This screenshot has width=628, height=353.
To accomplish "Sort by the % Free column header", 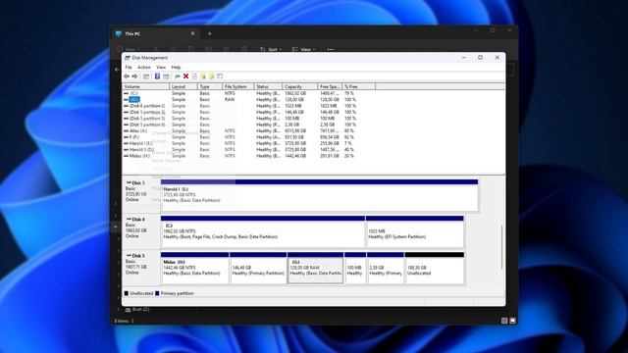I will tap(359, 86).
